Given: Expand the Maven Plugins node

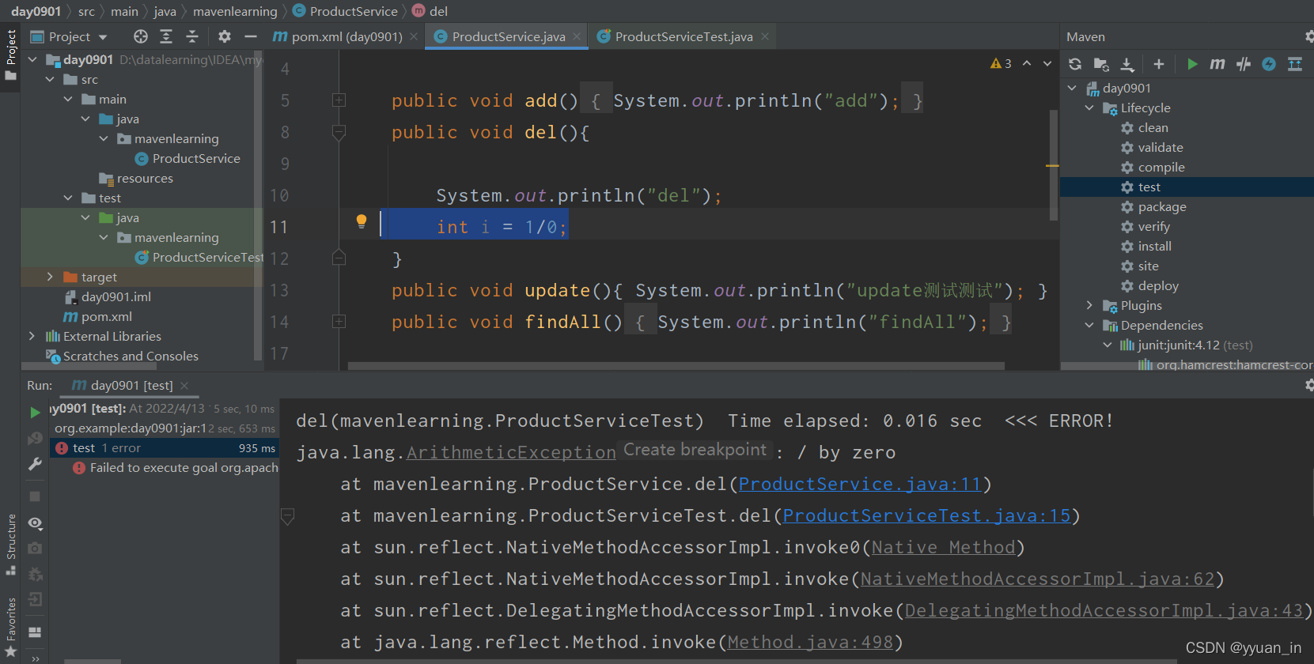Looking at the screenshot, I should point(1089,305).
